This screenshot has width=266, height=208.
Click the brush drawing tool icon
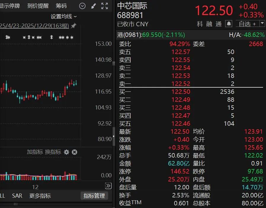pos(93,6)
